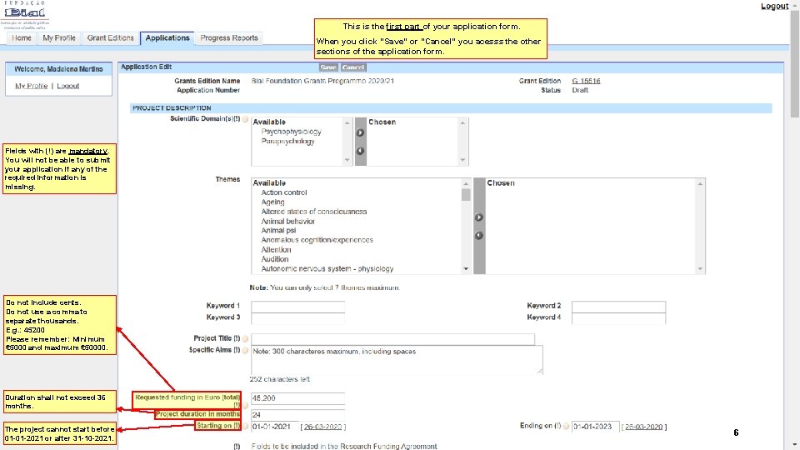
Task: Open the Progress Reports tab
Action: tap(229, 38)
